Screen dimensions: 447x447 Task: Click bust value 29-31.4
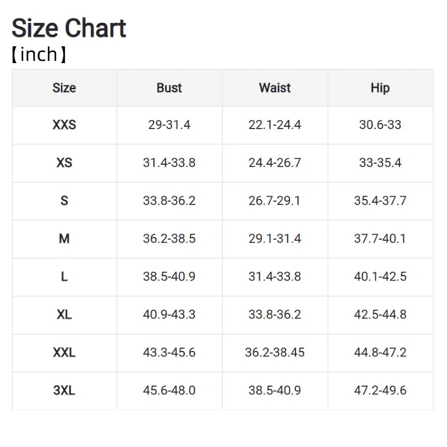(169, 125)
